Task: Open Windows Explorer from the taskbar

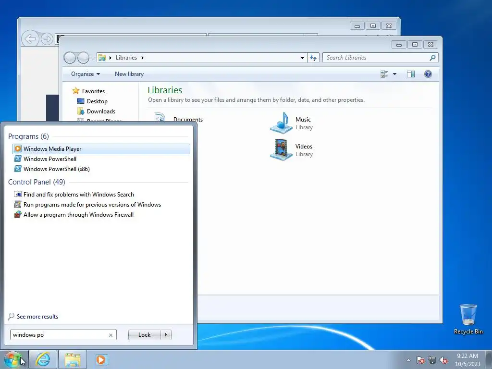Action: tap(72, 359)
